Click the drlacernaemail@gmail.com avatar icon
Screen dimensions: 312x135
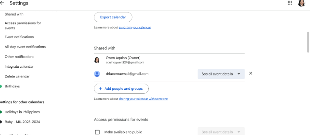(97, 74)
